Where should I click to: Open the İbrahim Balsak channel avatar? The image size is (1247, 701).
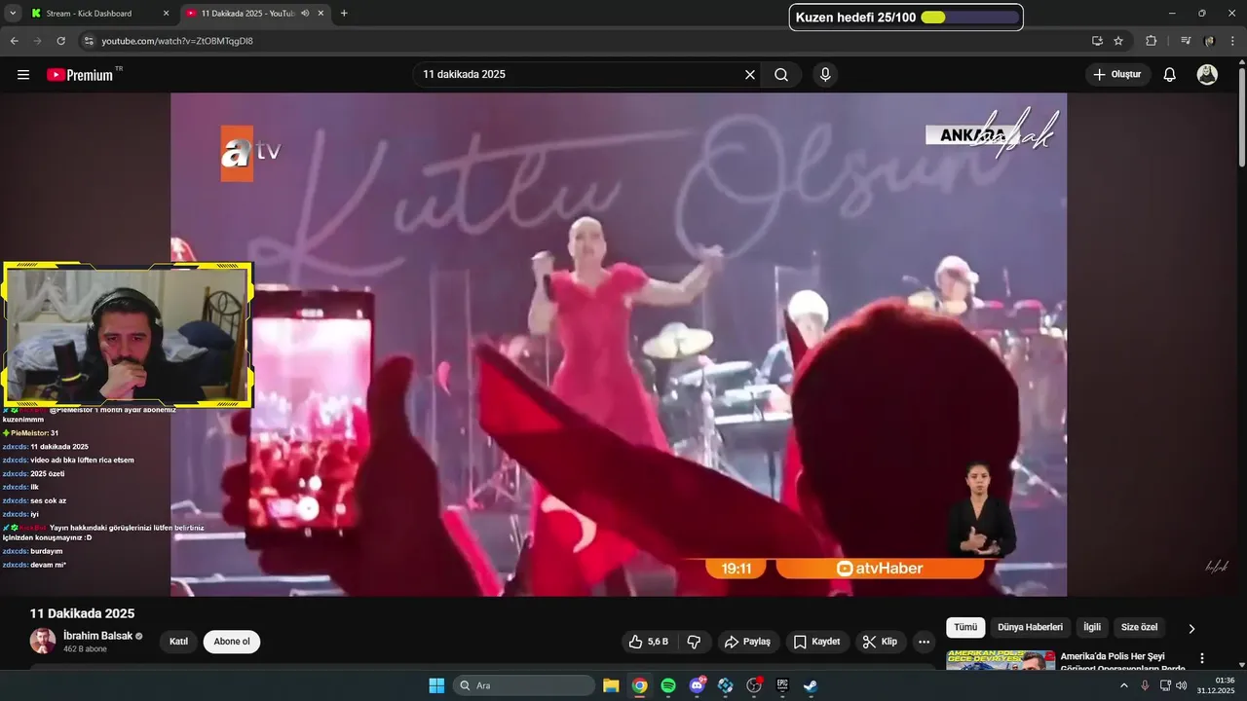click(43, 641)
